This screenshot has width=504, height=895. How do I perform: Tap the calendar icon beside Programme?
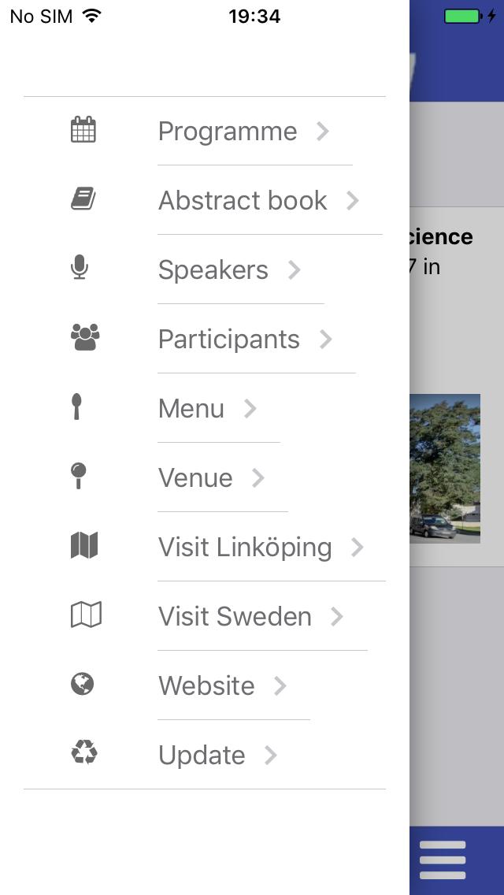click(83, 130)
